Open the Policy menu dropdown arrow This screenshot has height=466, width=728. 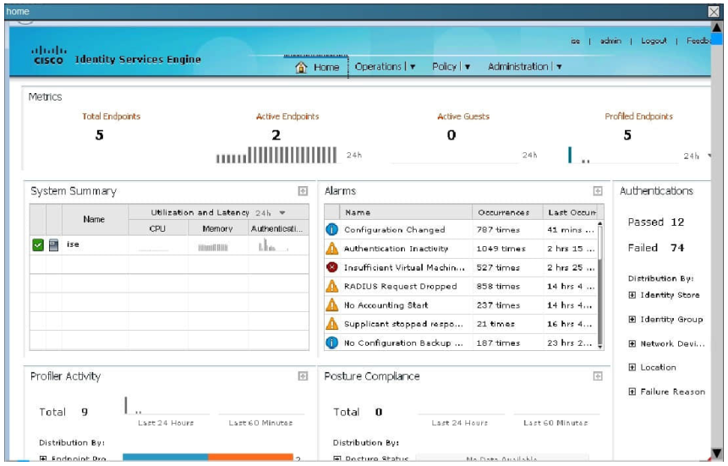[x=468, y=67]
